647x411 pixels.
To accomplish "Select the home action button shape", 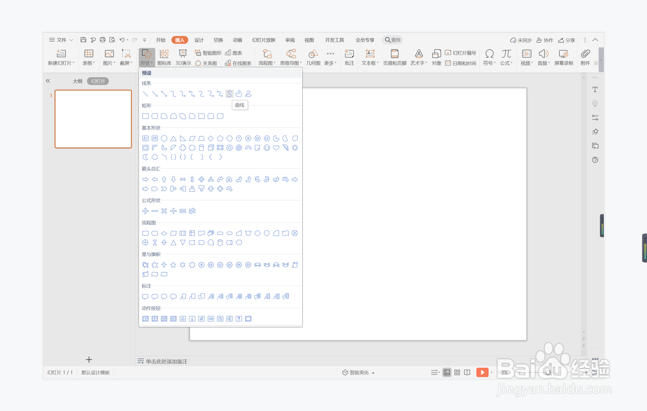I will point(183,319).
